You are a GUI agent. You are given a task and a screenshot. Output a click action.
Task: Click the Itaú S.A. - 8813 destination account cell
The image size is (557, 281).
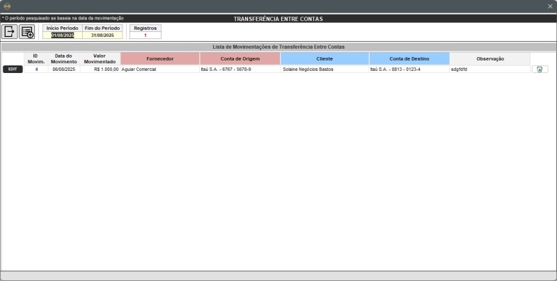(409, 70)
